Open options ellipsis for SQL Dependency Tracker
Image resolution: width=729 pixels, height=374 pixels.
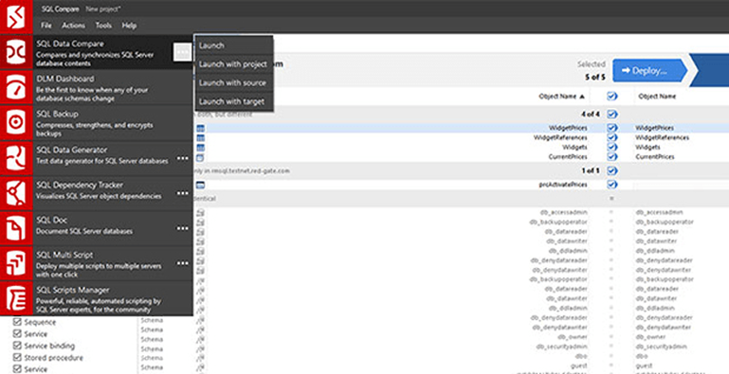click(183, 193)
